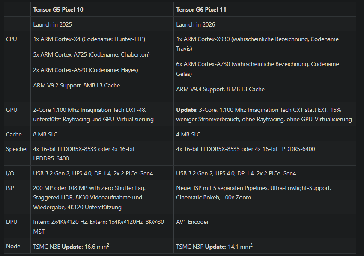Click the DPU row label

[12, 222]
